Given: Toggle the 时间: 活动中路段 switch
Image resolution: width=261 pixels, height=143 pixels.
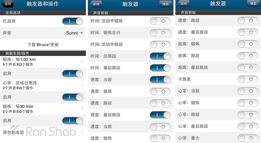Looking at the screenshot, I should (160, 44).
